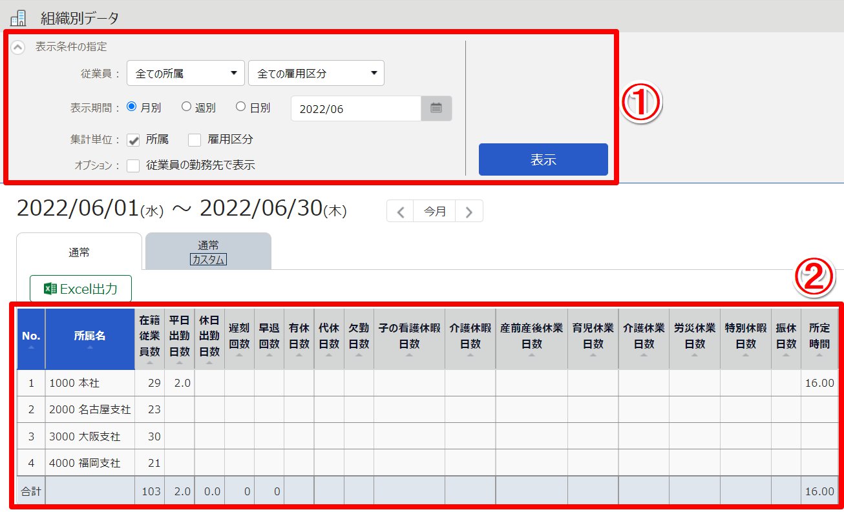
Task: Click the 今月 button
Action: click(435, 211)
